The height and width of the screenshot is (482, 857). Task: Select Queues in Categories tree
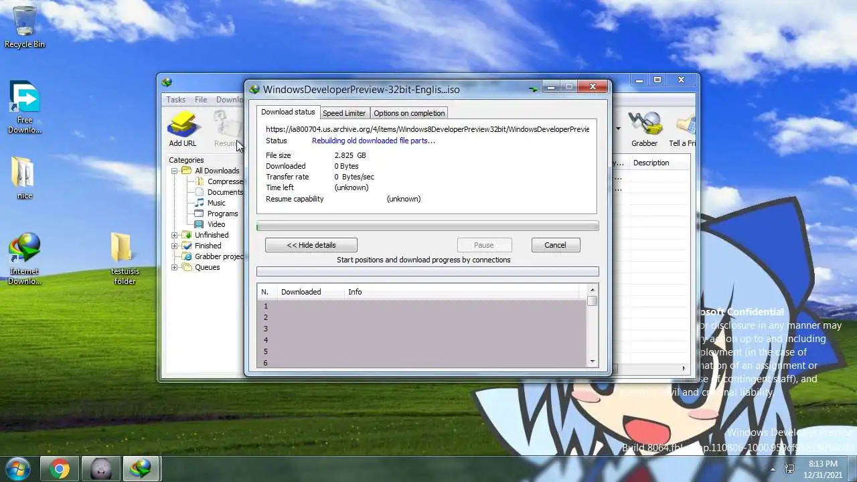pos(207,267)
